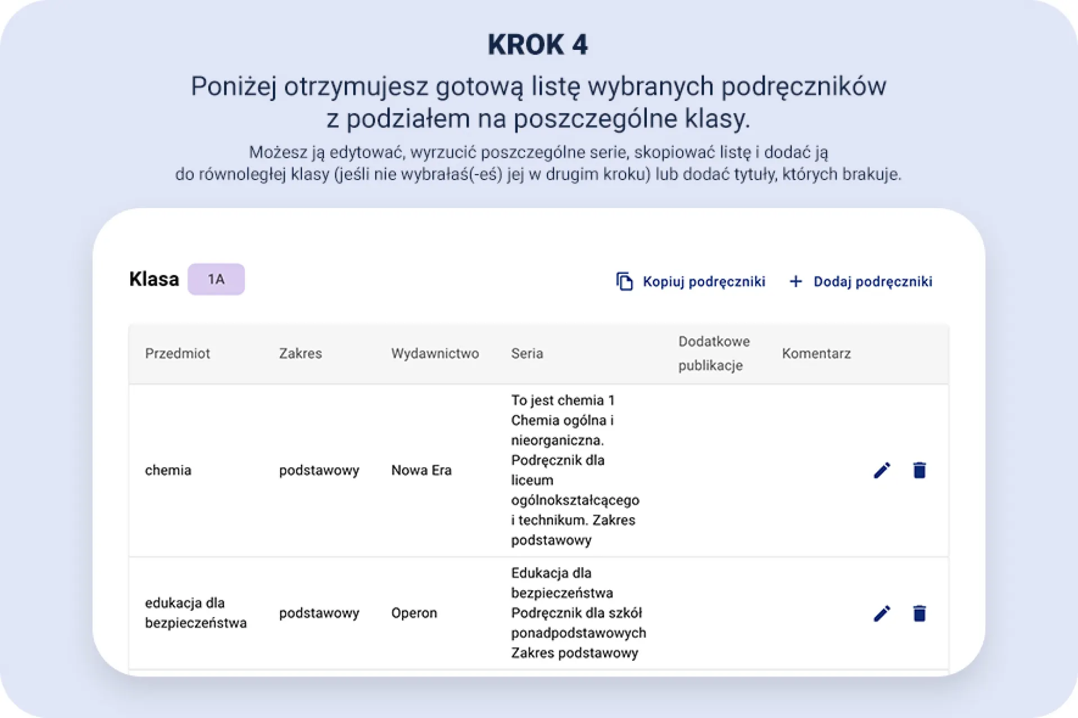Click the Przedmiot column header
The image size is (1078, 718).
click(177, 353)
